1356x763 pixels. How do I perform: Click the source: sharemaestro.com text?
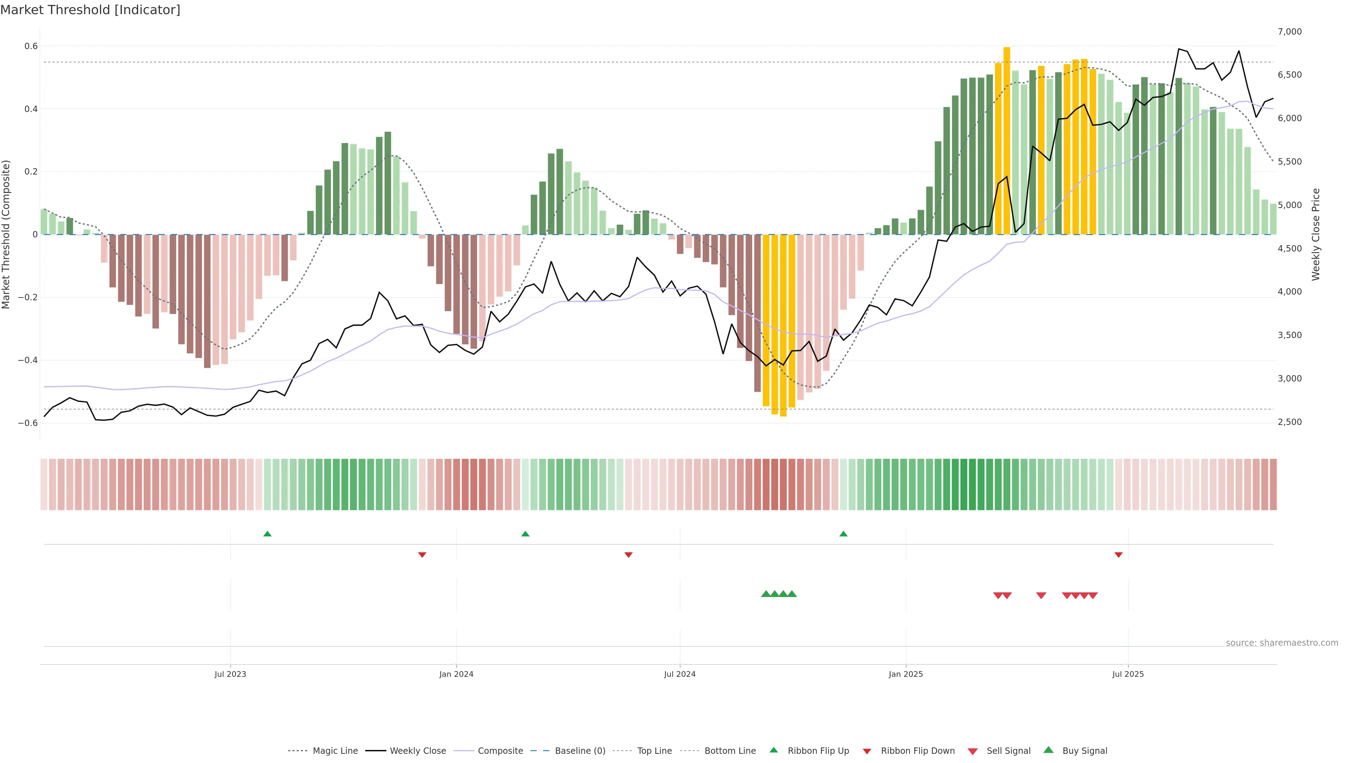[x=1282, y=643]
